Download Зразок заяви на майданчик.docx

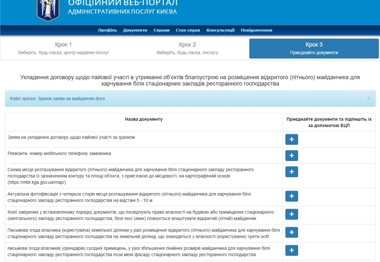pyautogui.click(x=71, y=99)
